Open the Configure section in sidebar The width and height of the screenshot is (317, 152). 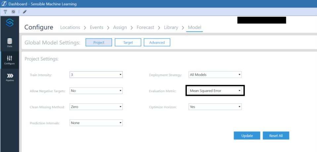10,60
